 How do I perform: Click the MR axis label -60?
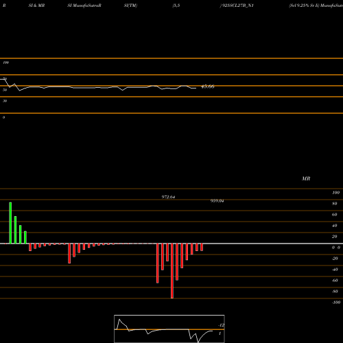[335, 281]
